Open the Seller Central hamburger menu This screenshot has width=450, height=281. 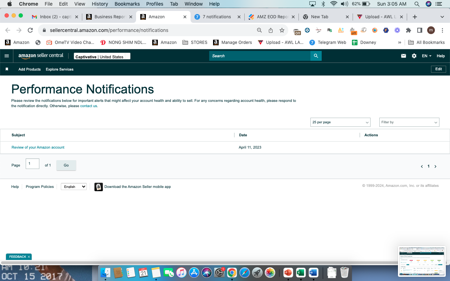point(7,56)
